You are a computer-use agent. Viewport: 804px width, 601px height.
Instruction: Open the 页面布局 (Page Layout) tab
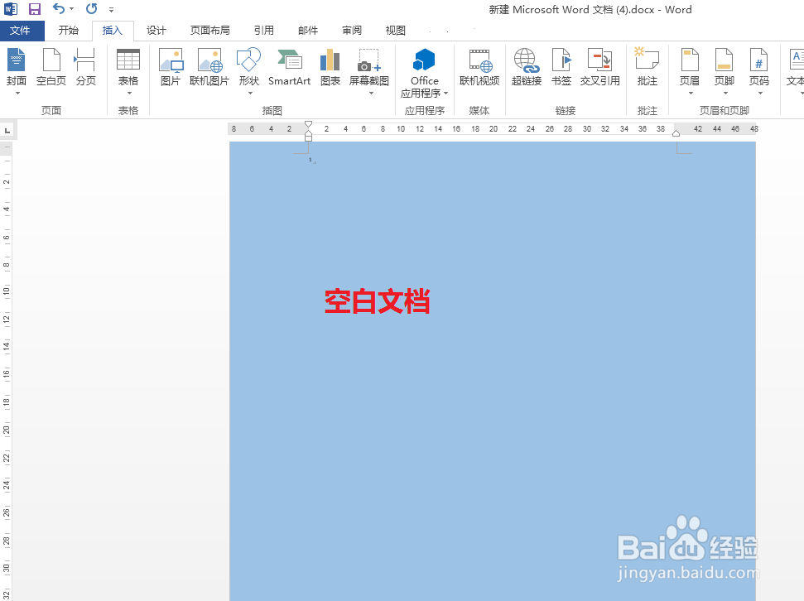pyautogui.click(x=209, y=31)
